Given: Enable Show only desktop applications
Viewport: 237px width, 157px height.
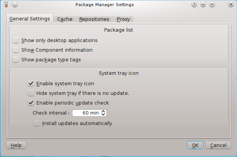Looking at the screenshot, I should 15,40.
